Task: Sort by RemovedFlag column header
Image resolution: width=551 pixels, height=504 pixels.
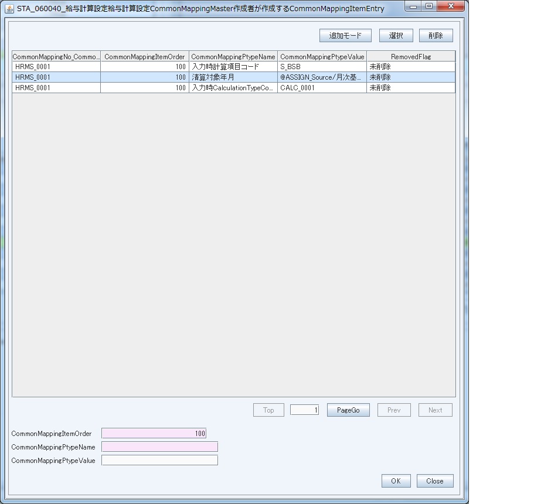Action: tap(411, 56)
